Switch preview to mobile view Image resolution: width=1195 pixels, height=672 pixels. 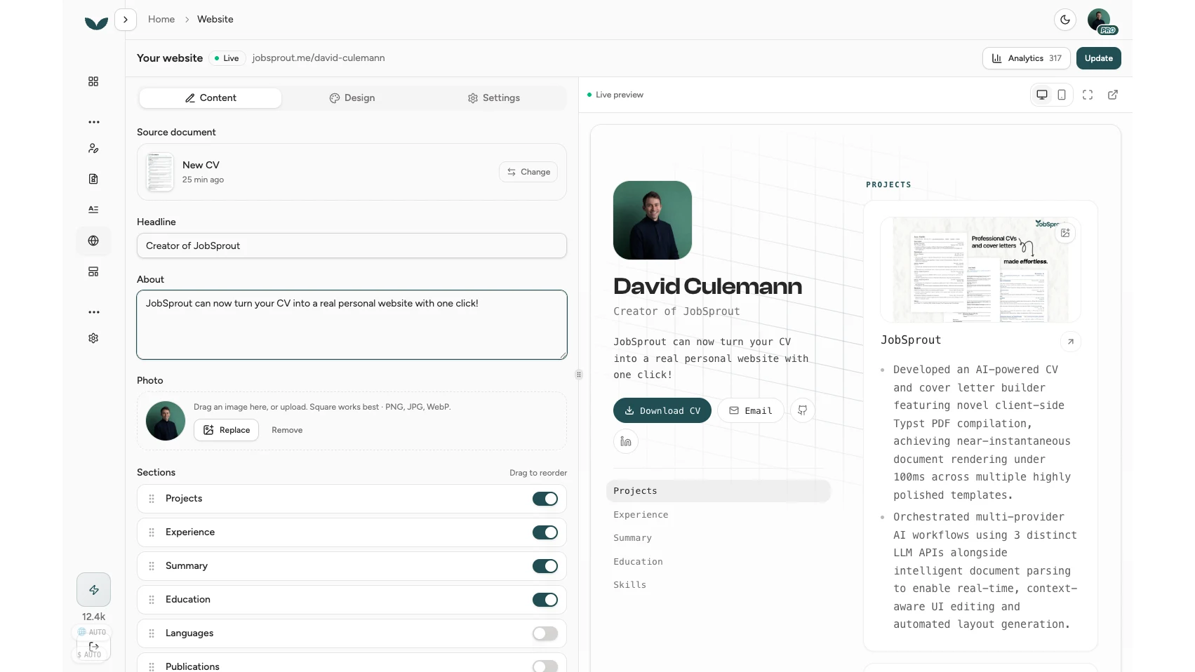tap(1062, 95)
